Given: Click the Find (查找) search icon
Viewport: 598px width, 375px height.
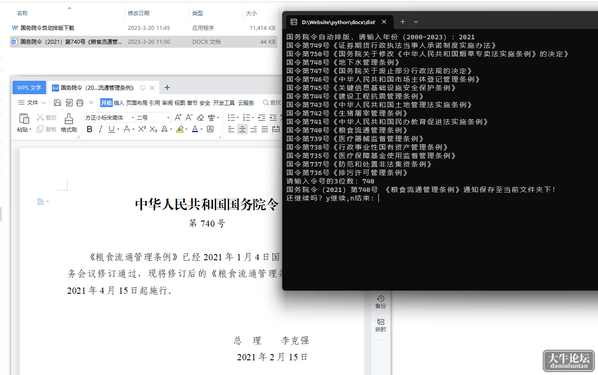Looking at the screenshot, I should 266,103.
